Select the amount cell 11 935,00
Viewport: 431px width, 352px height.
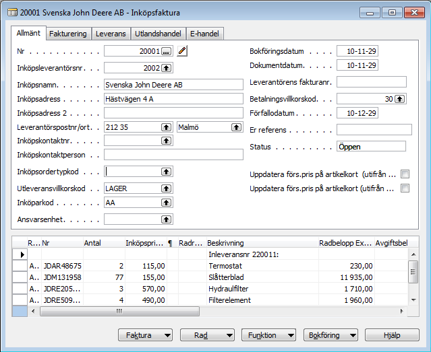tap(347, 277)
